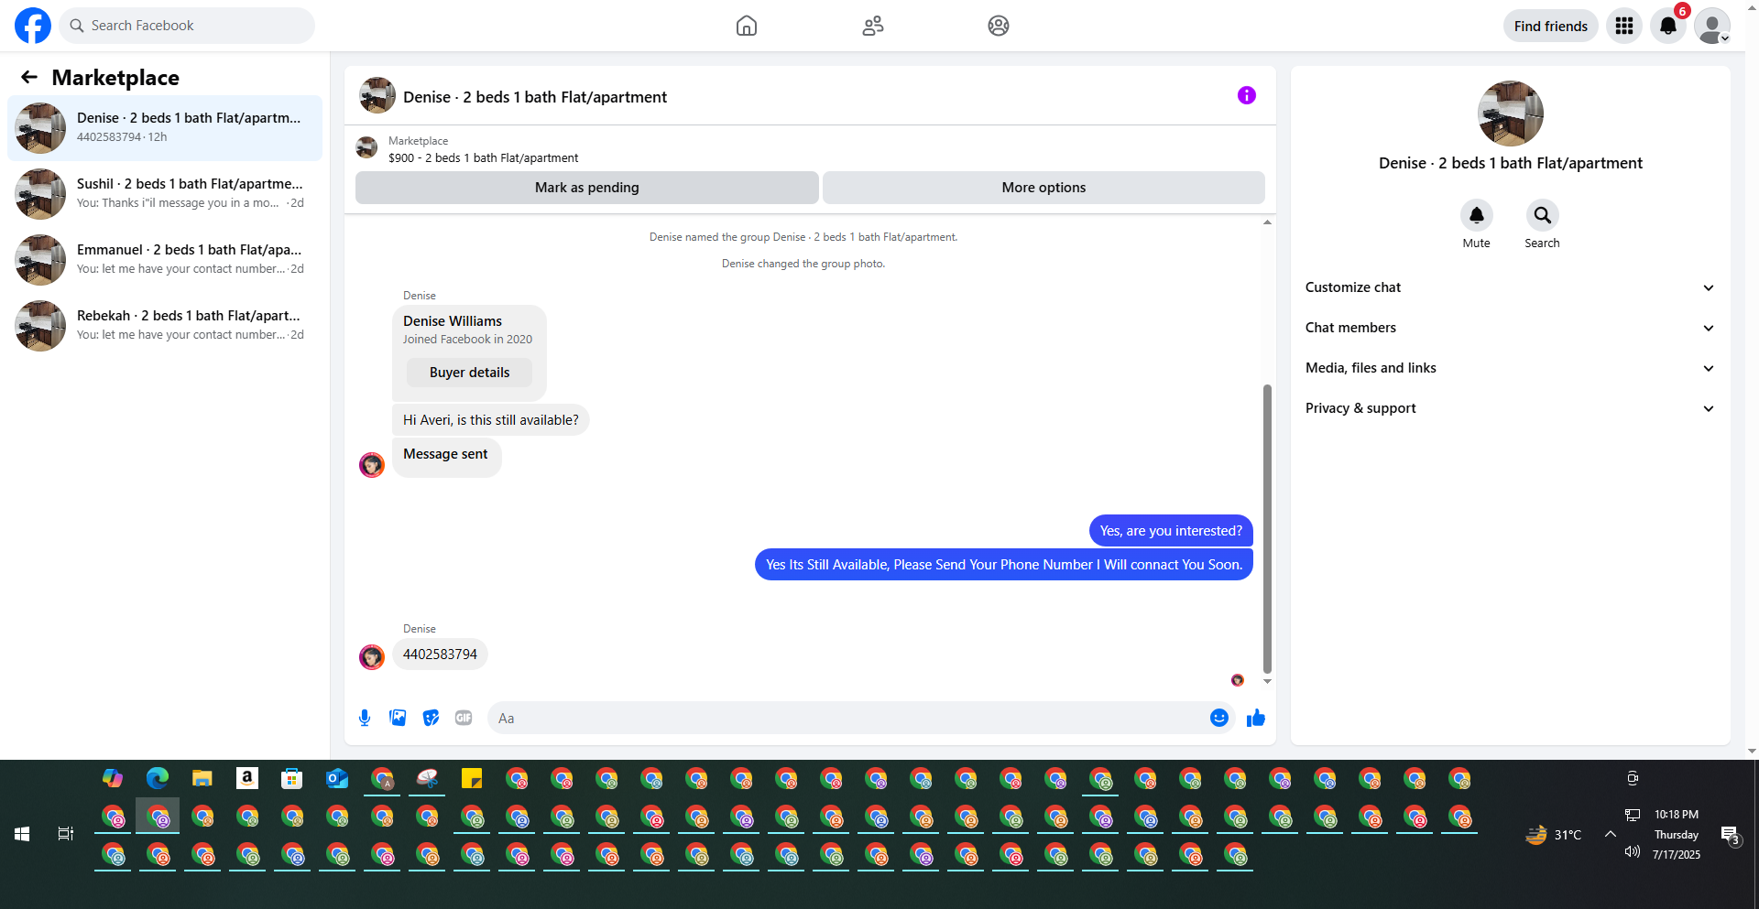Click the "Yes, are you interested?" message
The height and width of the screenshot is (909, 1759).
(1171, 531)
